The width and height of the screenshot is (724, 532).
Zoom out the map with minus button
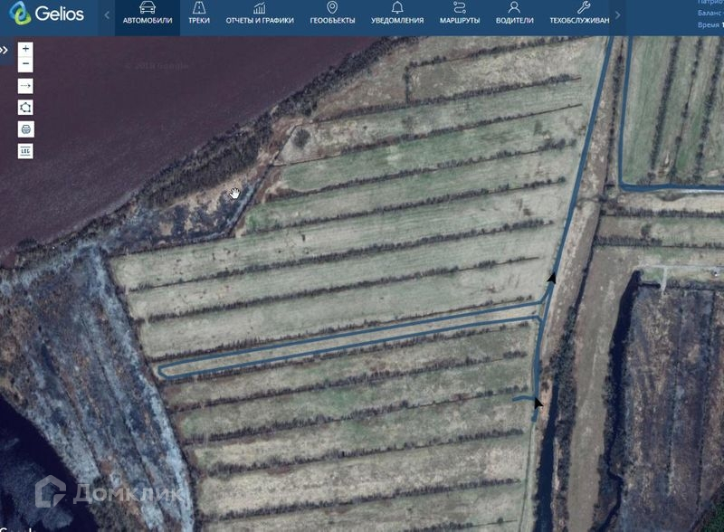click(x=25, y=63)
